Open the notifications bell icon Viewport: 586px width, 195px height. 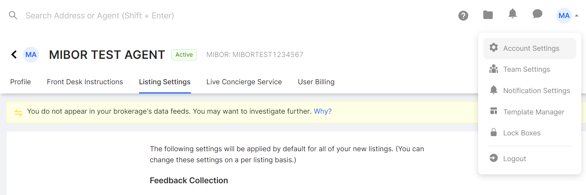(512, 14)
